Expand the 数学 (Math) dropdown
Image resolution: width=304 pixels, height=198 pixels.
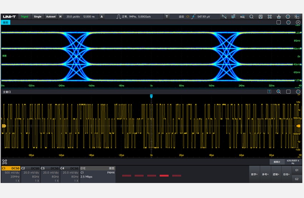pyautogui.click(x=254, y=174)
